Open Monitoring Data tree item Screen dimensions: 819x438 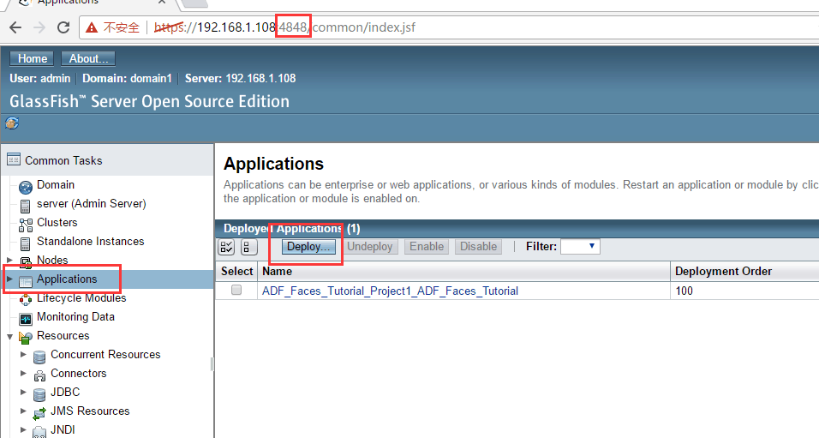tap(75, 316)
